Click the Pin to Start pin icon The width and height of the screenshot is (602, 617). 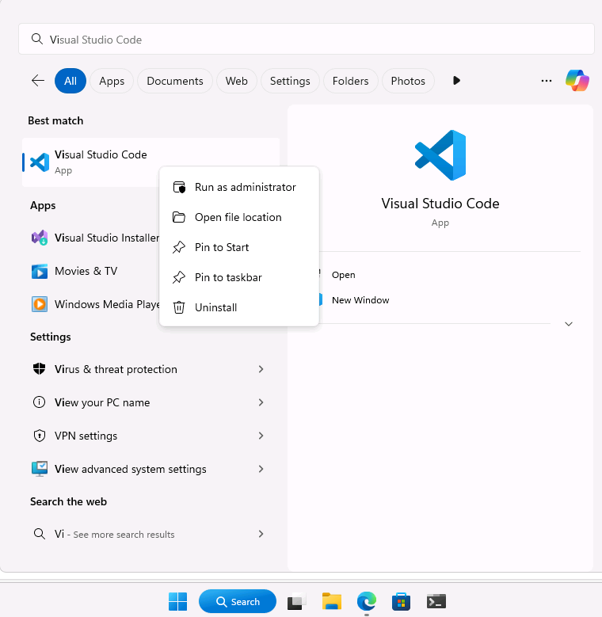(x=179, y=247)
